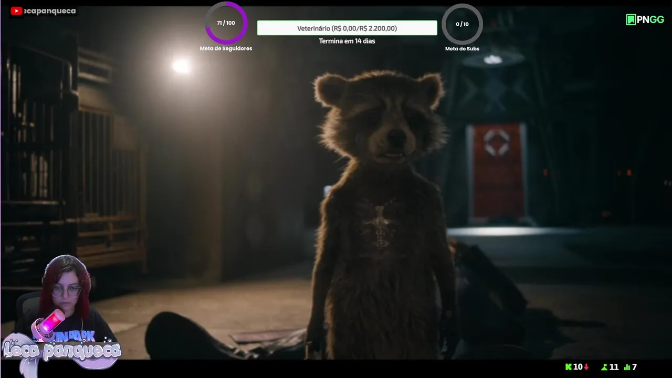Click the green K icon in the stats bar
Viewport: 672px width, 378px height.
568,367
